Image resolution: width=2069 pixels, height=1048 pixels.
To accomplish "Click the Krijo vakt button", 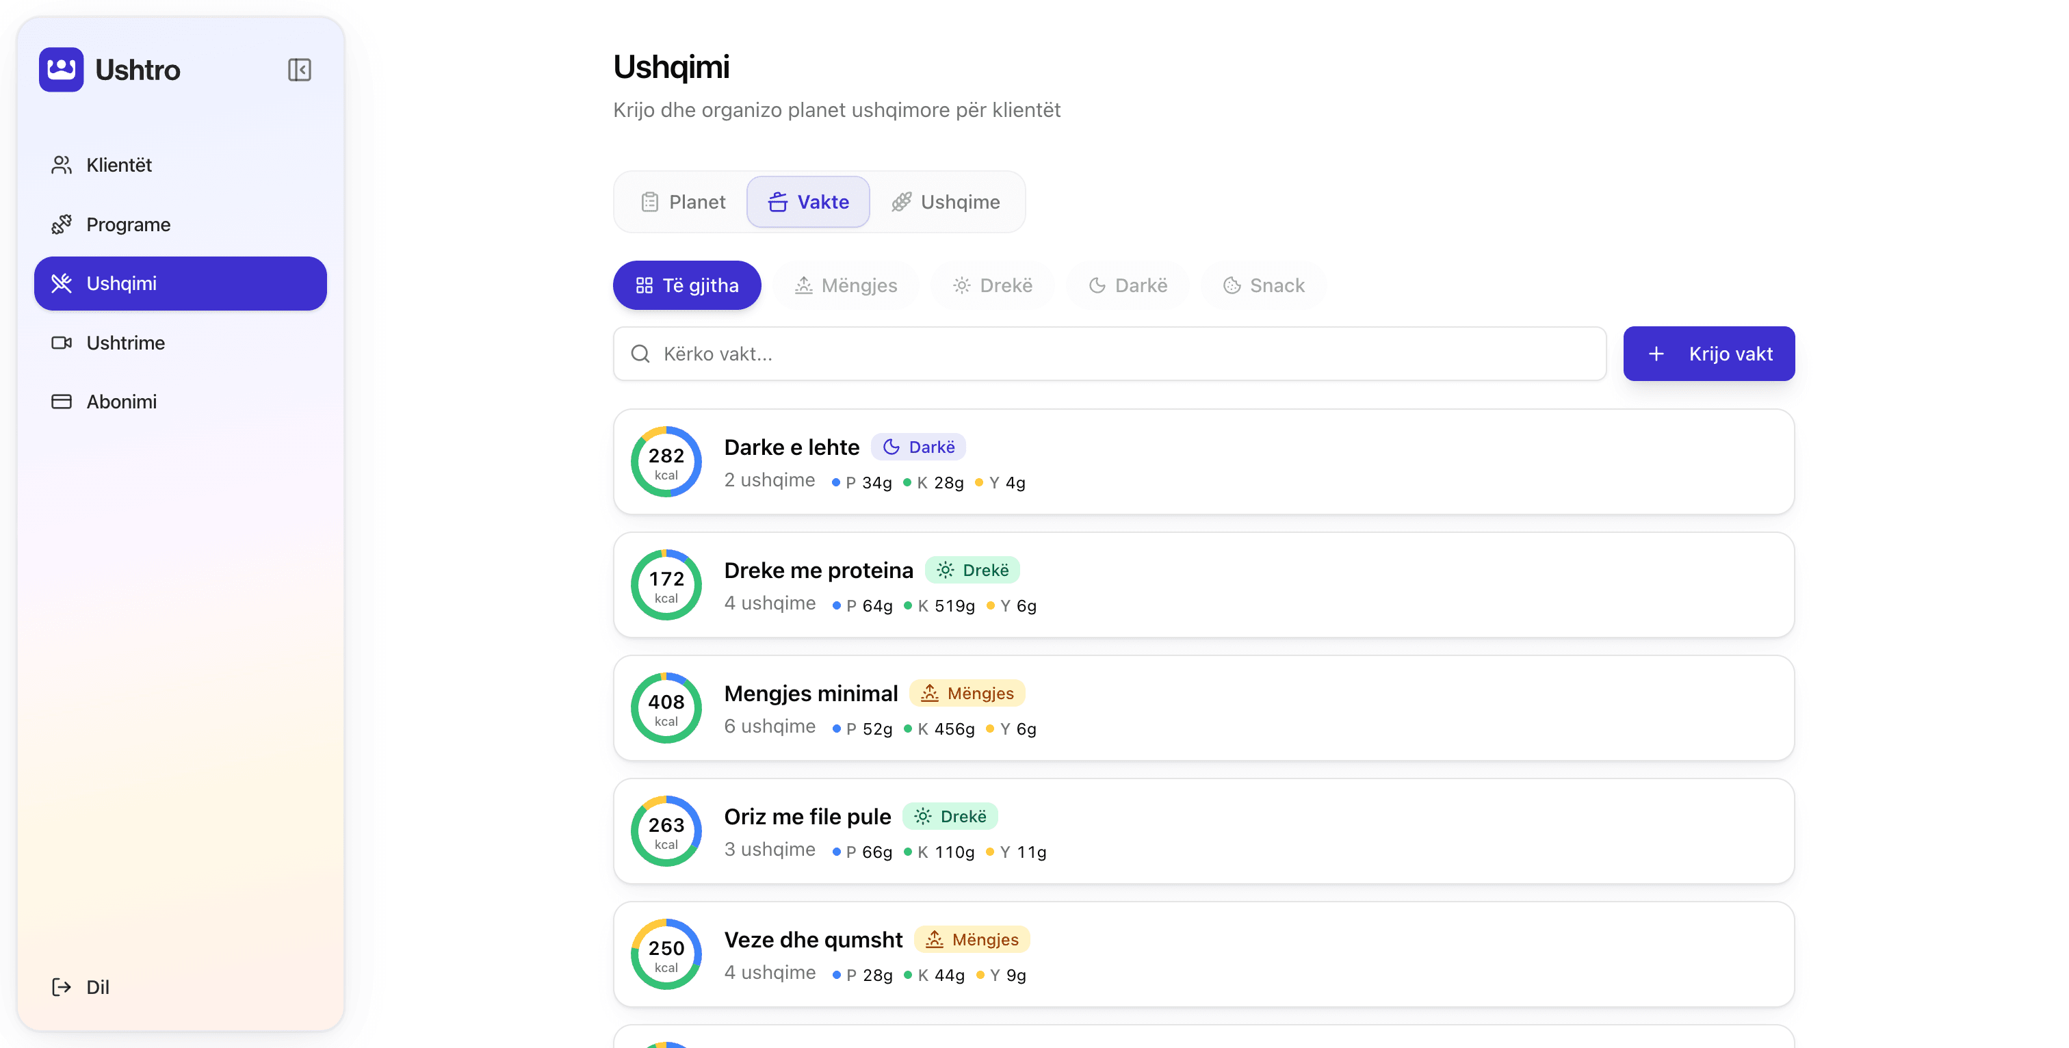I will (x=1708, y=354).
